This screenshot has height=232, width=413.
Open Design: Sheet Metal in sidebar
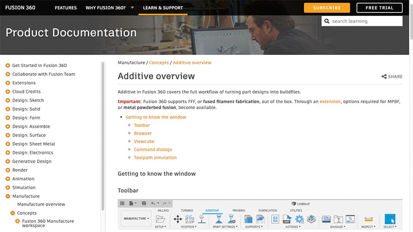tap(33, 144)
